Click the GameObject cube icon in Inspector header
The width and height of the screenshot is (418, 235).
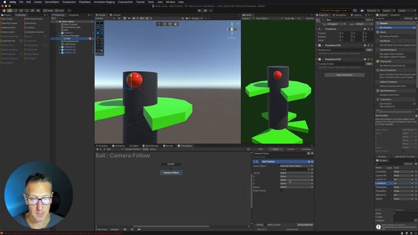318,20
